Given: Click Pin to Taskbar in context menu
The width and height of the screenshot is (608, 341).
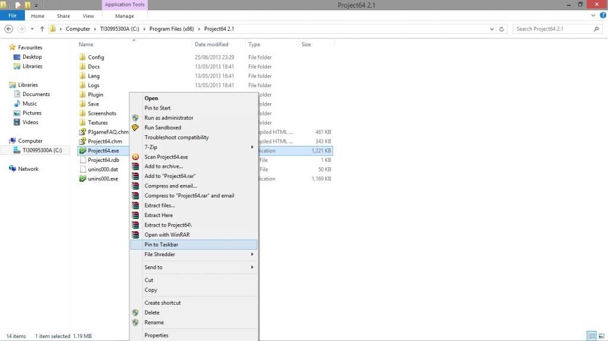Looking at the screenshot, I should pyautogui.click(x=194, y=244).
